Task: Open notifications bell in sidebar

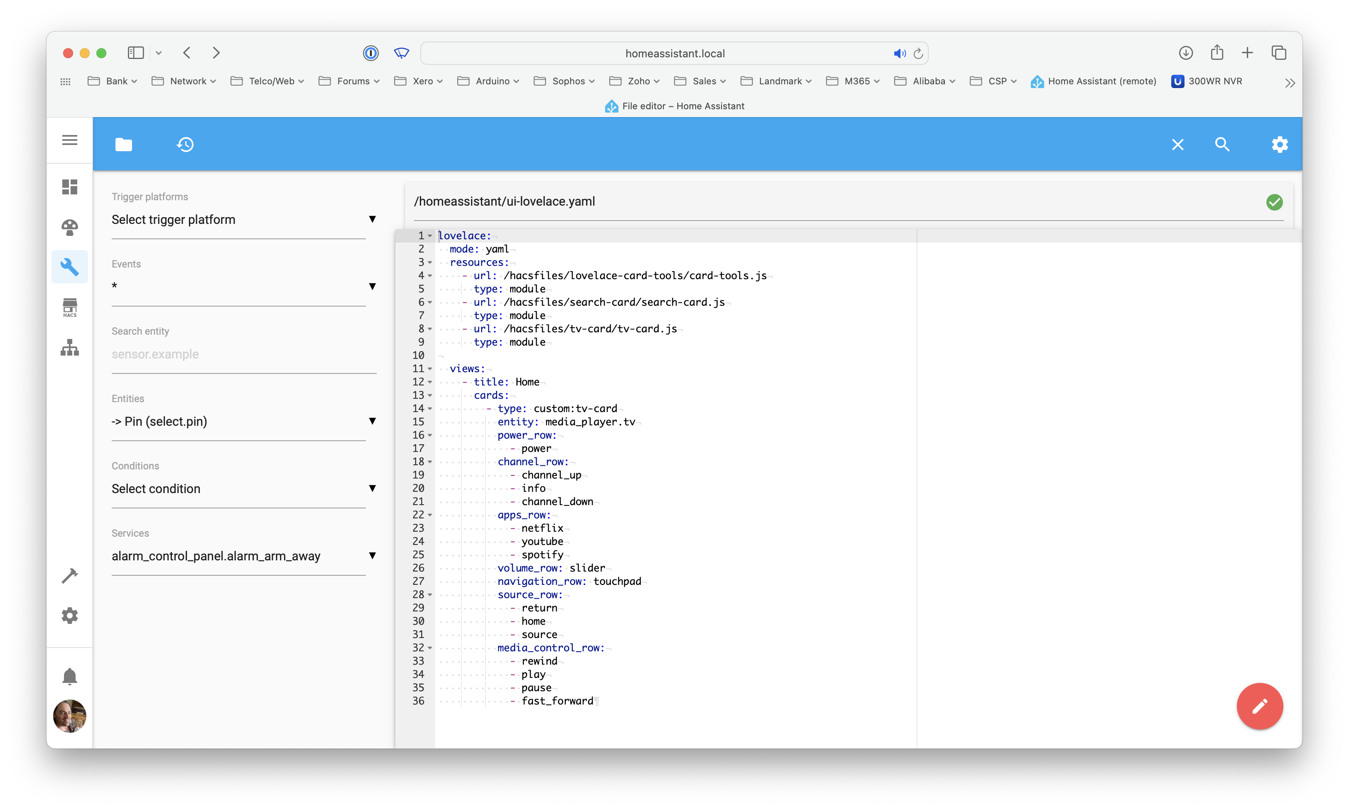Action: click(70, 676)
